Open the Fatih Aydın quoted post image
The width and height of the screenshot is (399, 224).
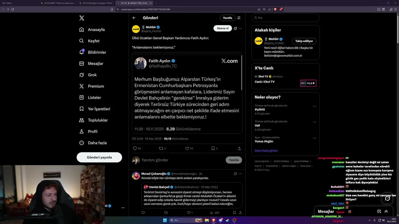pyautogui.click(x=187, y=93)
